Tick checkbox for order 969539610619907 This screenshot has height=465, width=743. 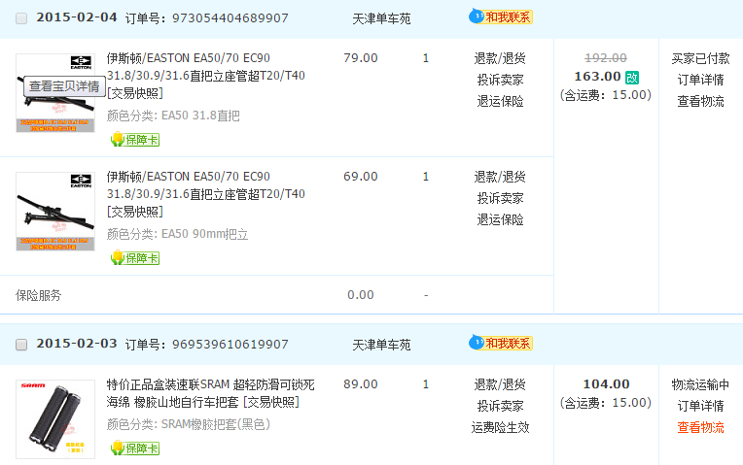click(21, 345)
